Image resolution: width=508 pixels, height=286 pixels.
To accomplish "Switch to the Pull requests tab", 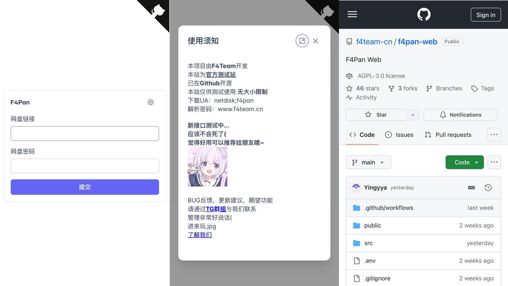I will click(x=448, y=135).
